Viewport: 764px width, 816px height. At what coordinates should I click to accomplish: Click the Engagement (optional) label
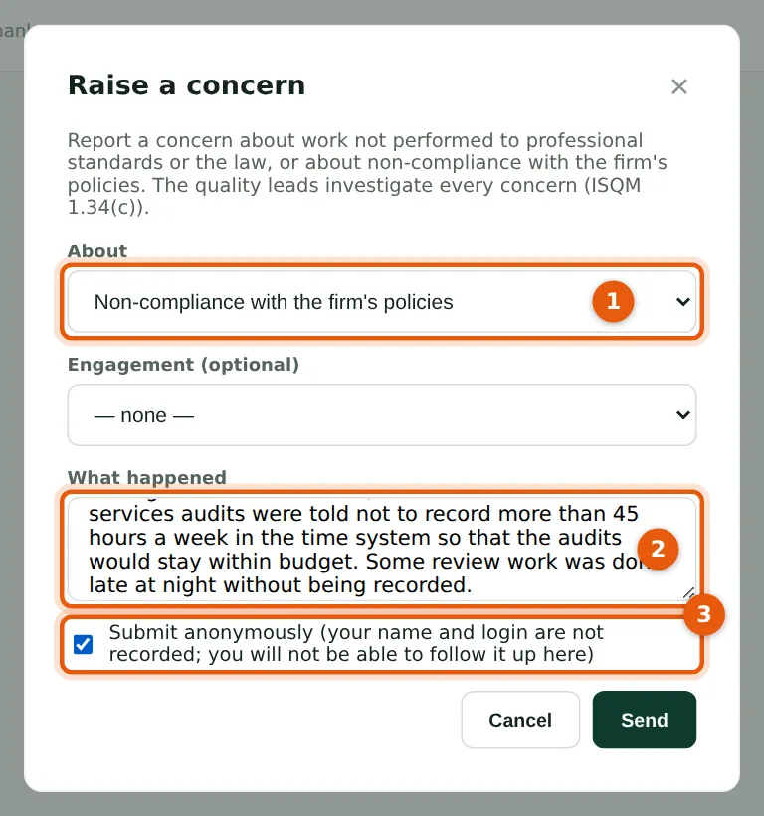pyautogui.click(x=183, y=365)
